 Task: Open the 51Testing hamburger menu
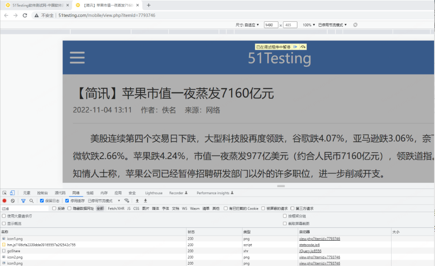pos(77,58)
